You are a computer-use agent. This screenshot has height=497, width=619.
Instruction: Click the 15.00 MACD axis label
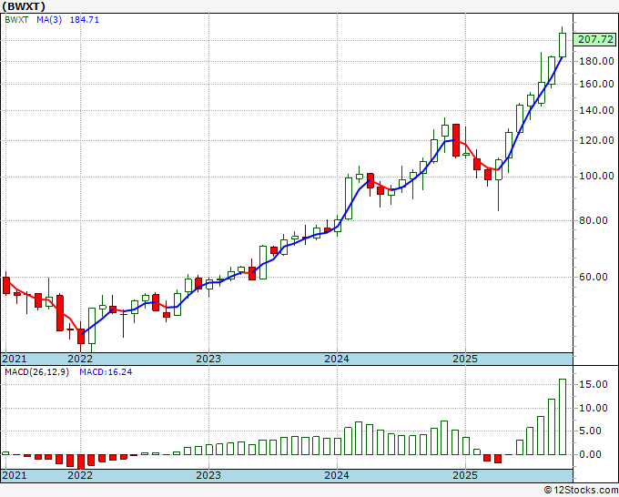[594, 384]
